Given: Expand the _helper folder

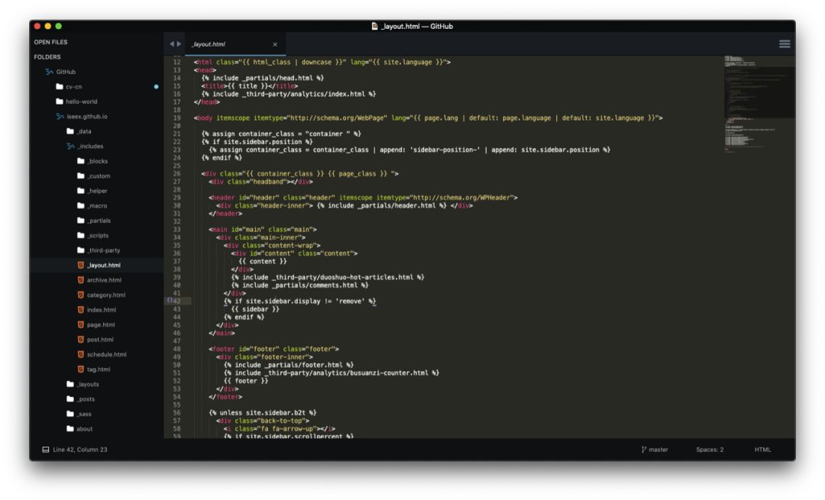Looking at the screenshot, I should (x=97, y=191).
